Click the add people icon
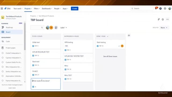 [x=56, y=27]
